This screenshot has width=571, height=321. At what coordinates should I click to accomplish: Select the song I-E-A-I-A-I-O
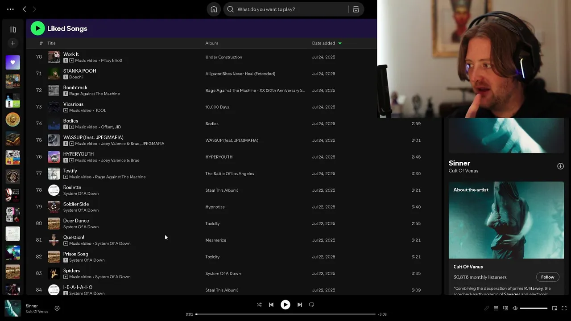[x=78, y=287]
